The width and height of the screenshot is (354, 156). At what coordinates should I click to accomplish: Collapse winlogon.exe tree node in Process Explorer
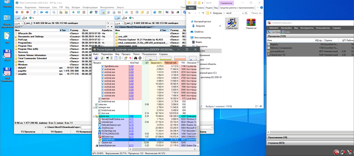tap(94, 107)
